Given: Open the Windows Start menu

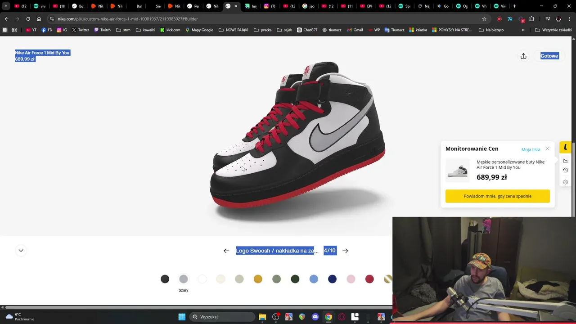Looking at the screenshot, I should click(x=182, y=317).
